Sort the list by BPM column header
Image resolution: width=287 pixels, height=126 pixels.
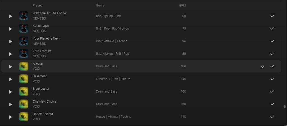182,6
